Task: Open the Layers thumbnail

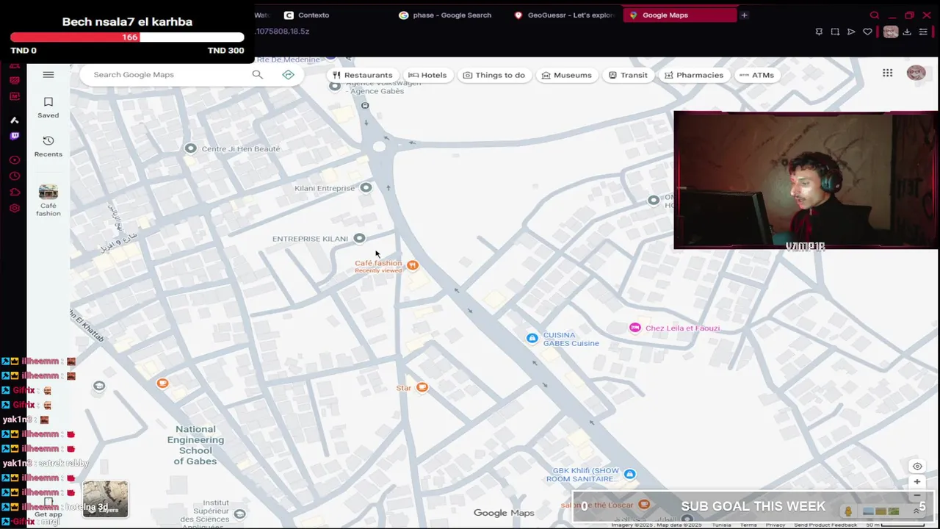Action: pyautogui.click(x=105, y=499)
